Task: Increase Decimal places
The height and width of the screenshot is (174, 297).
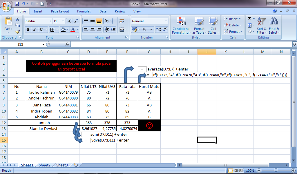Action: [x=159, y=30]
